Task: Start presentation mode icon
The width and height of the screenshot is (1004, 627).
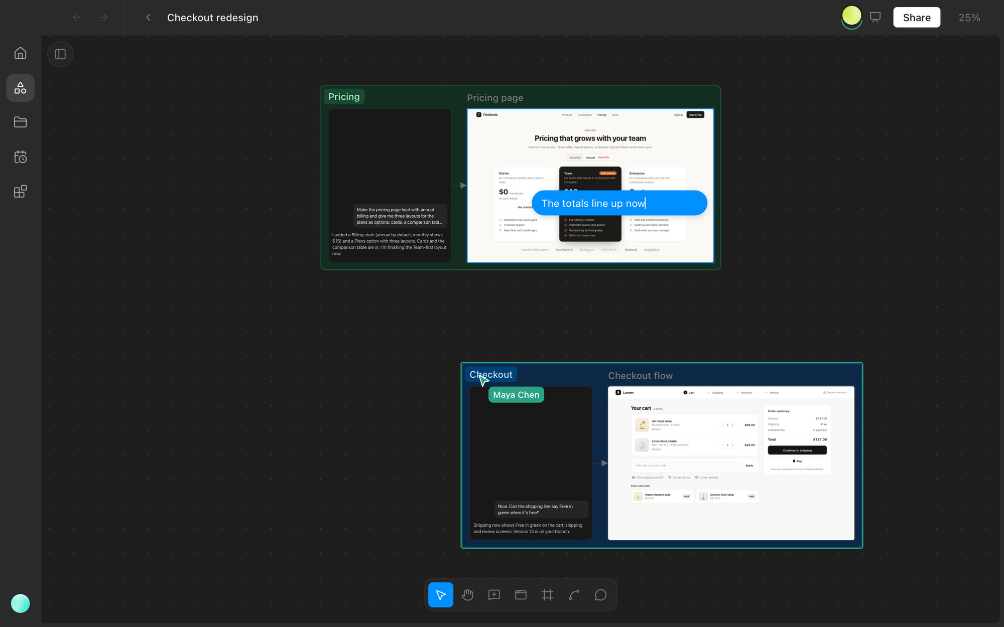Action: pos(875,18)
